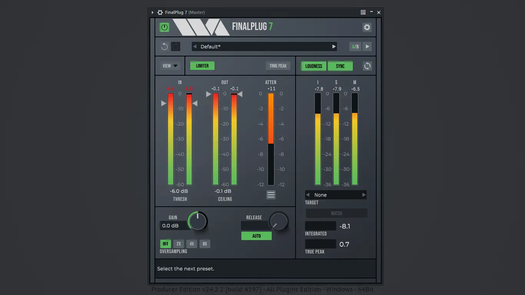Click the 'Select the next preset.' hint text
This screenshot has width=525, height=295.
(186, 268)
